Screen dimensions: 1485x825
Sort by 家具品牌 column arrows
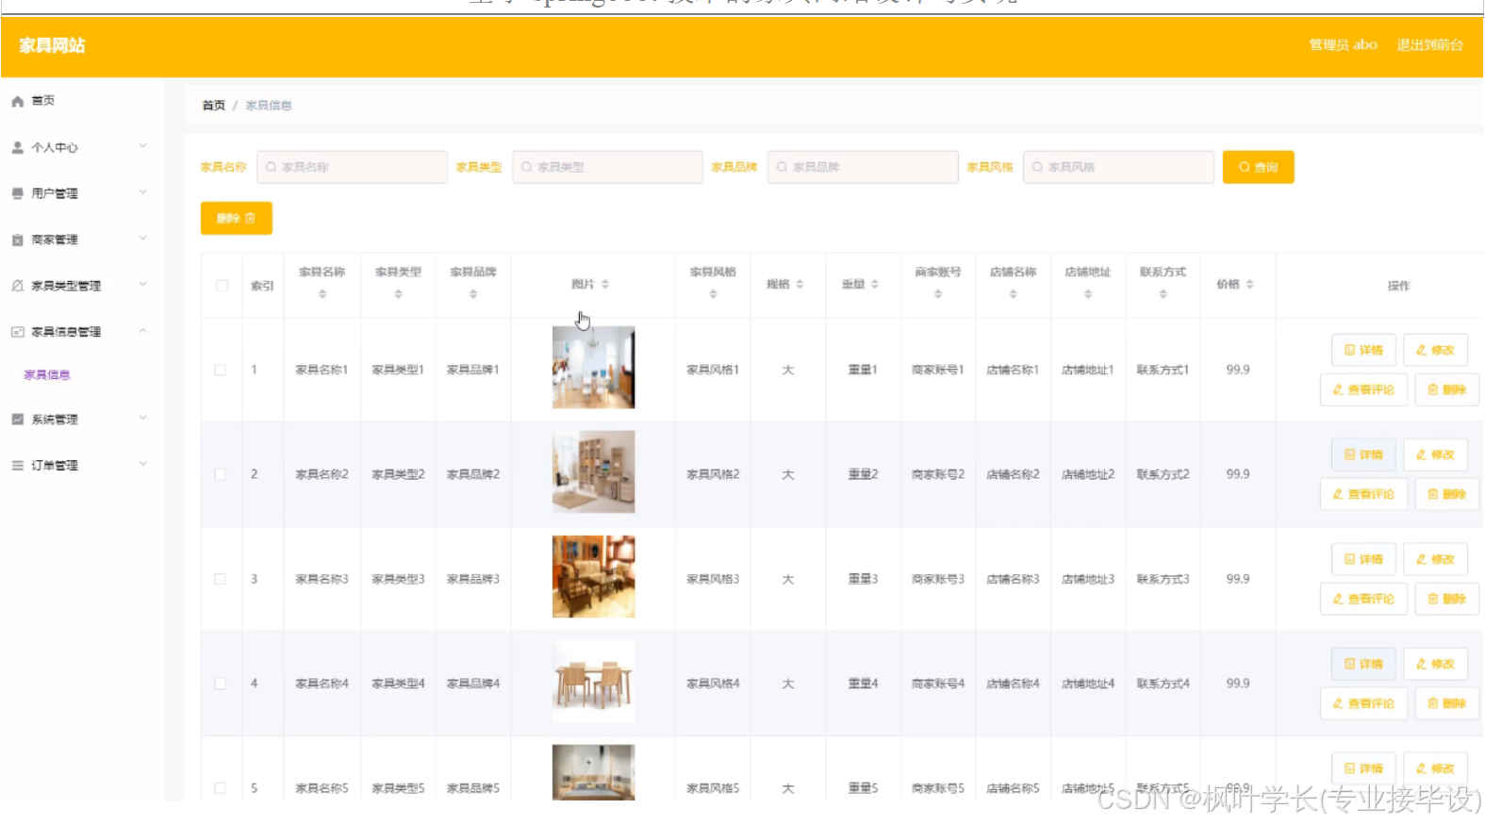pos(473,294)
